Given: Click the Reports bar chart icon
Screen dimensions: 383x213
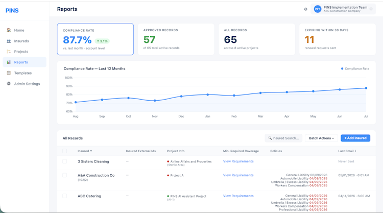Looking at the screenshot, I should [9, 62].
